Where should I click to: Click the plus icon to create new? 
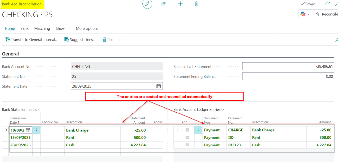(x=180, y=4)
